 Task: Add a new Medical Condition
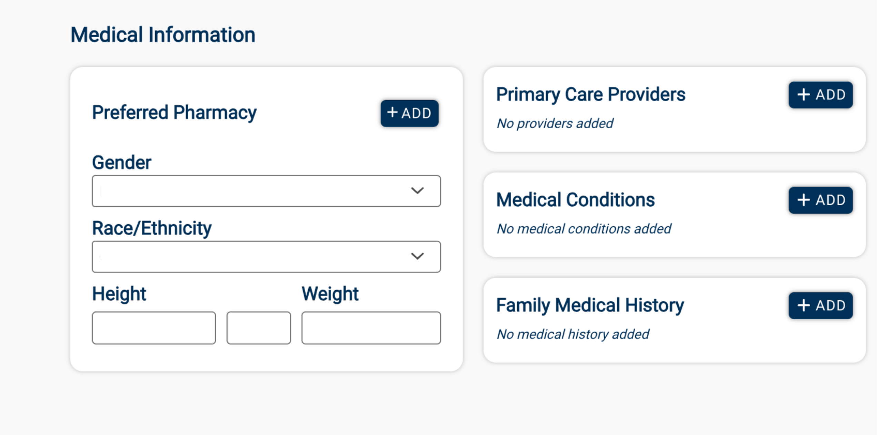coord(820,200)
